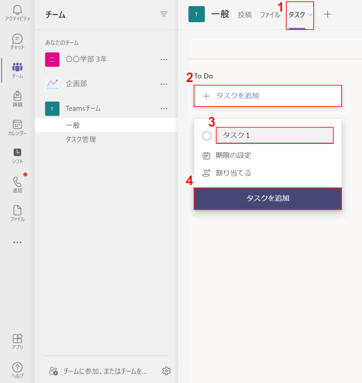Image resolution: width=362 pixels, height=383 pixels.
Task: Select the 企画部 team
Action: 76,84
